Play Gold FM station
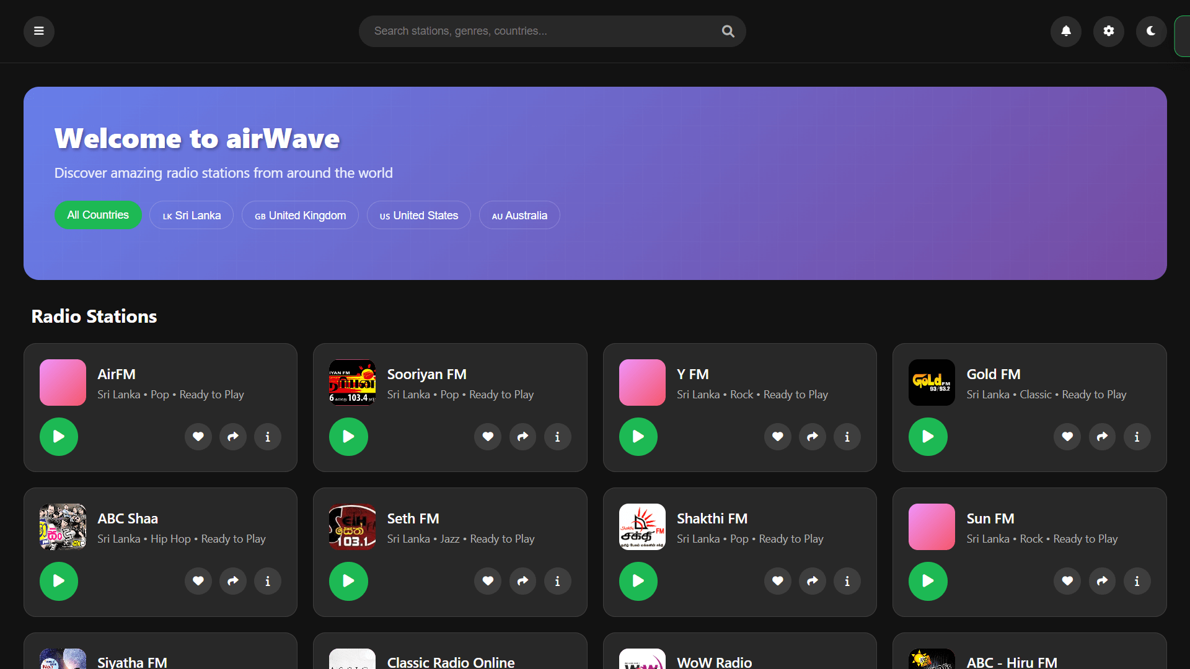 pyautogui.click(x=928, y=437)
